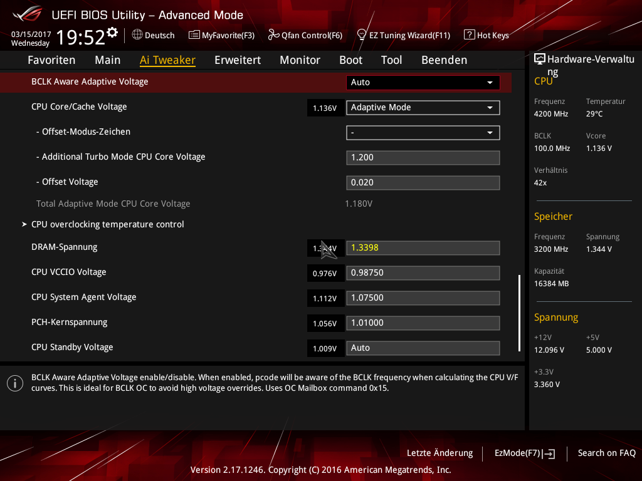Click the CPU VCCIO Voltage field
The width and height of the screenshot is (642, 481).
coord(423,273)
